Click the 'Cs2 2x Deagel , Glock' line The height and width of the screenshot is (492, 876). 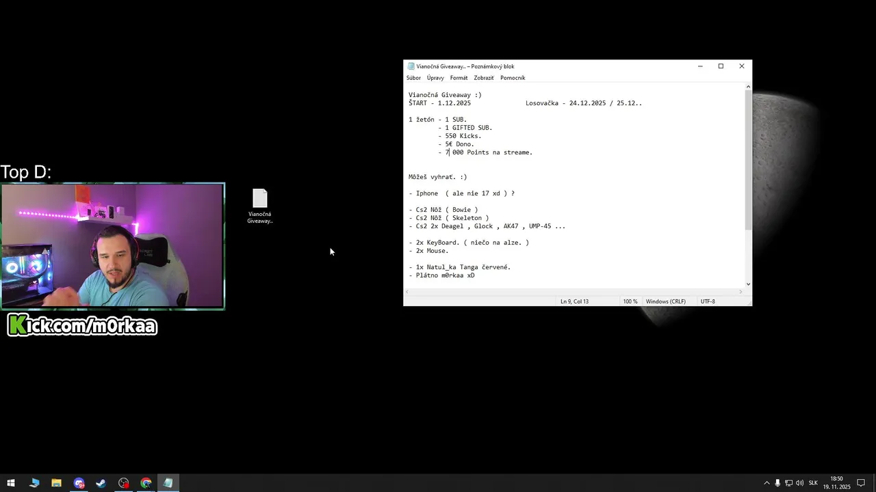pyautogui.click(x=487, y=226)
